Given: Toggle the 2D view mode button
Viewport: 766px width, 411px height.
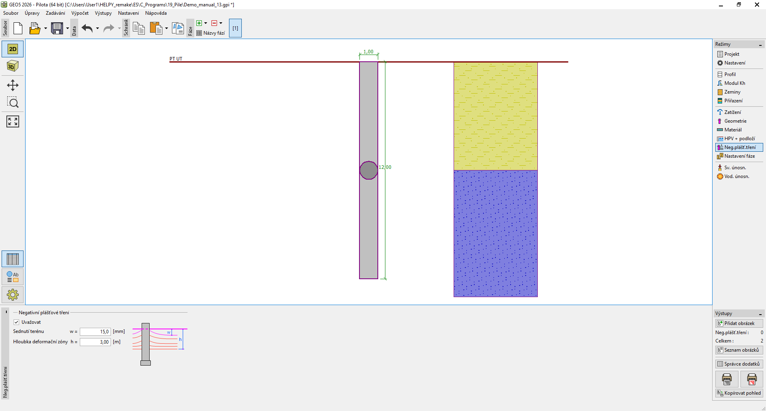Looking at the screenshot, I should pyautogui.click(x=13, y=49).
